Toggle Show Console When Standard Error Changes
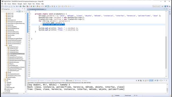172x97 pixels. (x=152, y=81)
